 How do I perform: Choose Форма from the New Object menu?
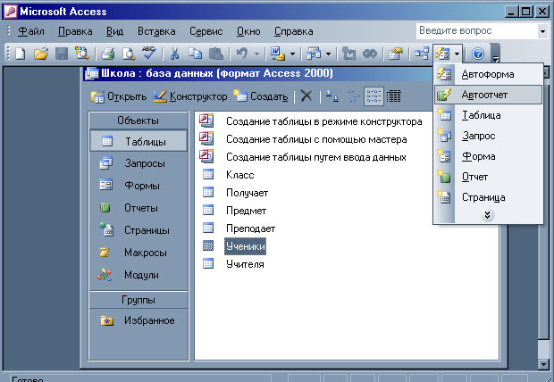(488, 156)
